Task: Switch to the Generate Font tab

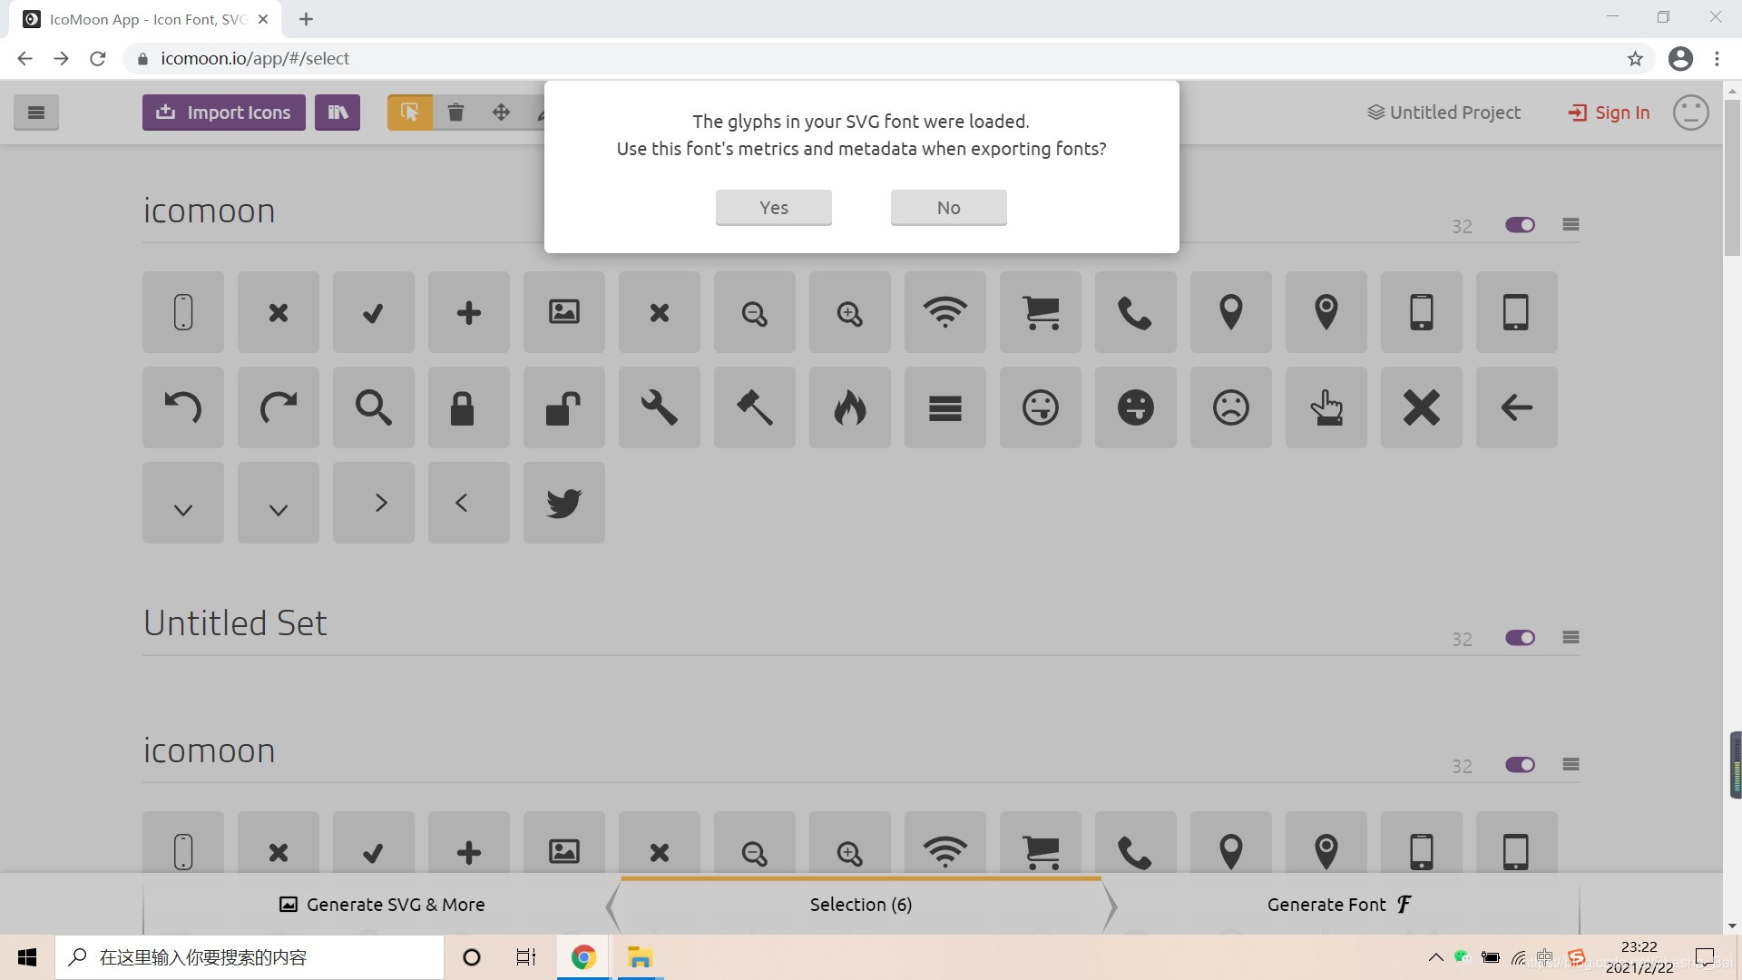Action: click(1338, 905)
